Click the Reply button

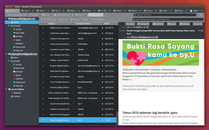point(130,24)
